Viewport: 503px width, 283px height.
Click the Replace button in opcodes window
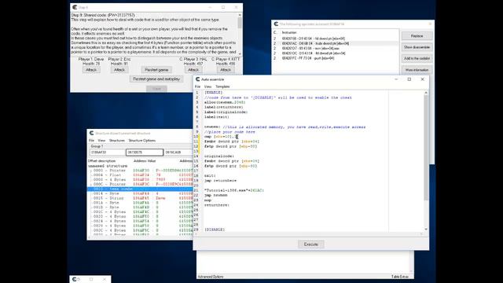click(x=417, y=36)
